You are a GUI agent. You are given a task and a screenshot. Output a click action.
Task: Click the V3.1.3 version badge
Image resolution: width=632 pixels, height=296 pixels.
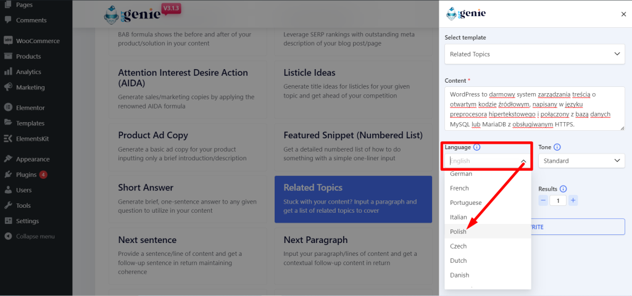click(172, 9)
